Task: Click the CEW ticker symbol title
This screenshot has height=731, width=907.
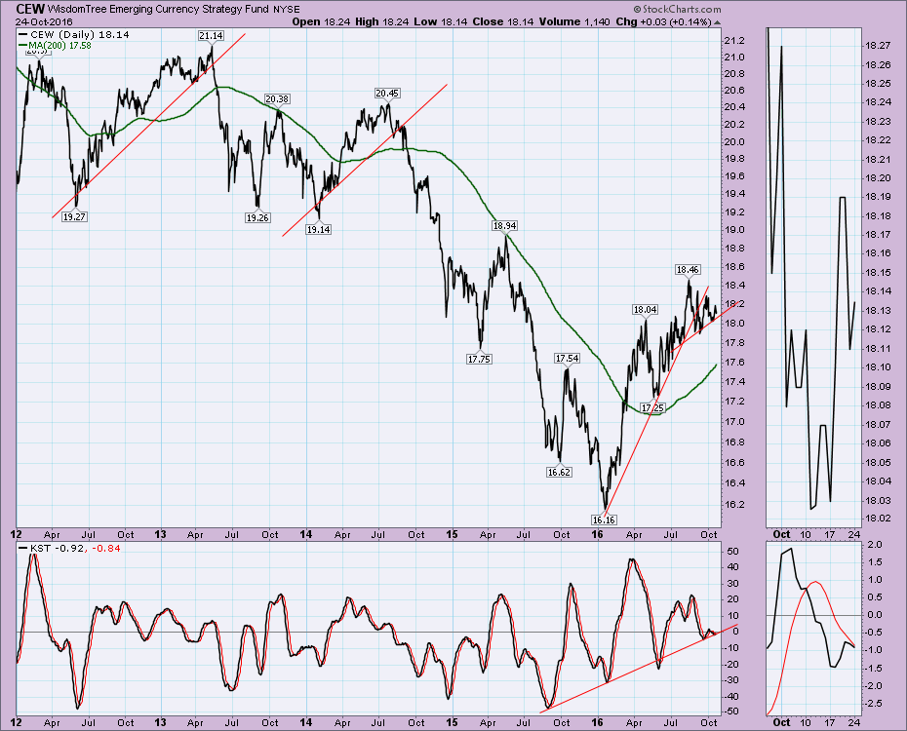Action: 30,9
